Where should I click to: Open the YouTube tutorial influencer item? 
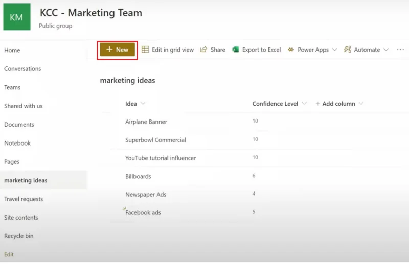click(161, 158)
